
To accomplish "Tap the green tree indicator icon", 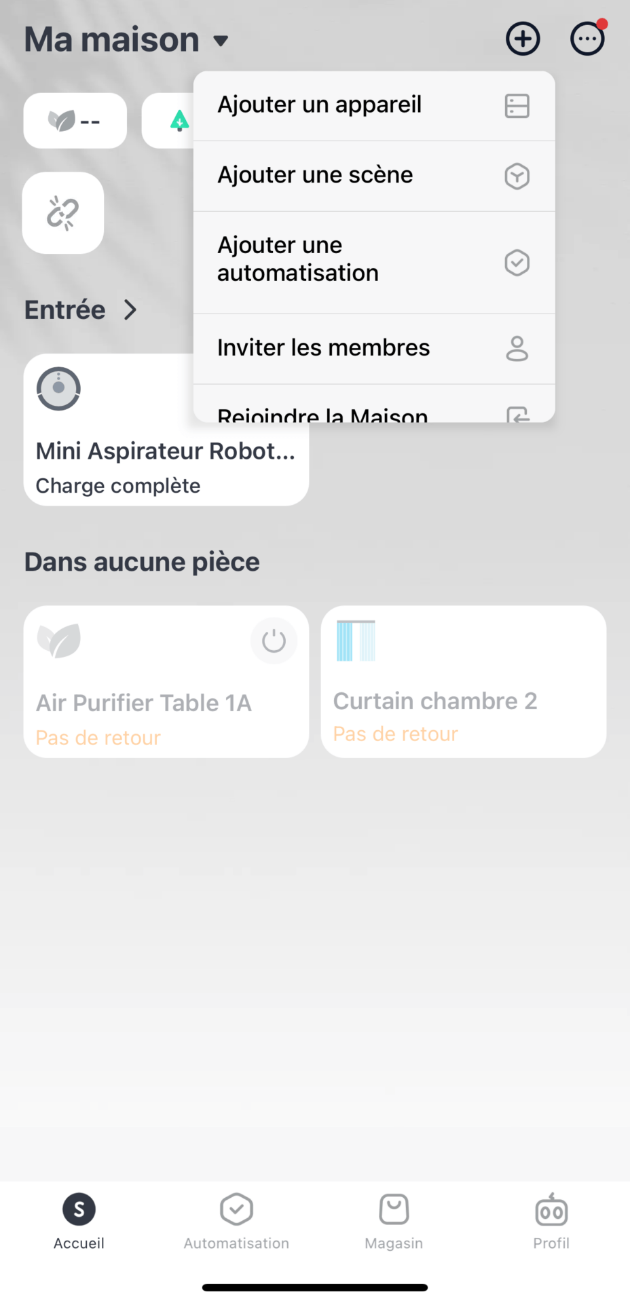I will (179, 121).
